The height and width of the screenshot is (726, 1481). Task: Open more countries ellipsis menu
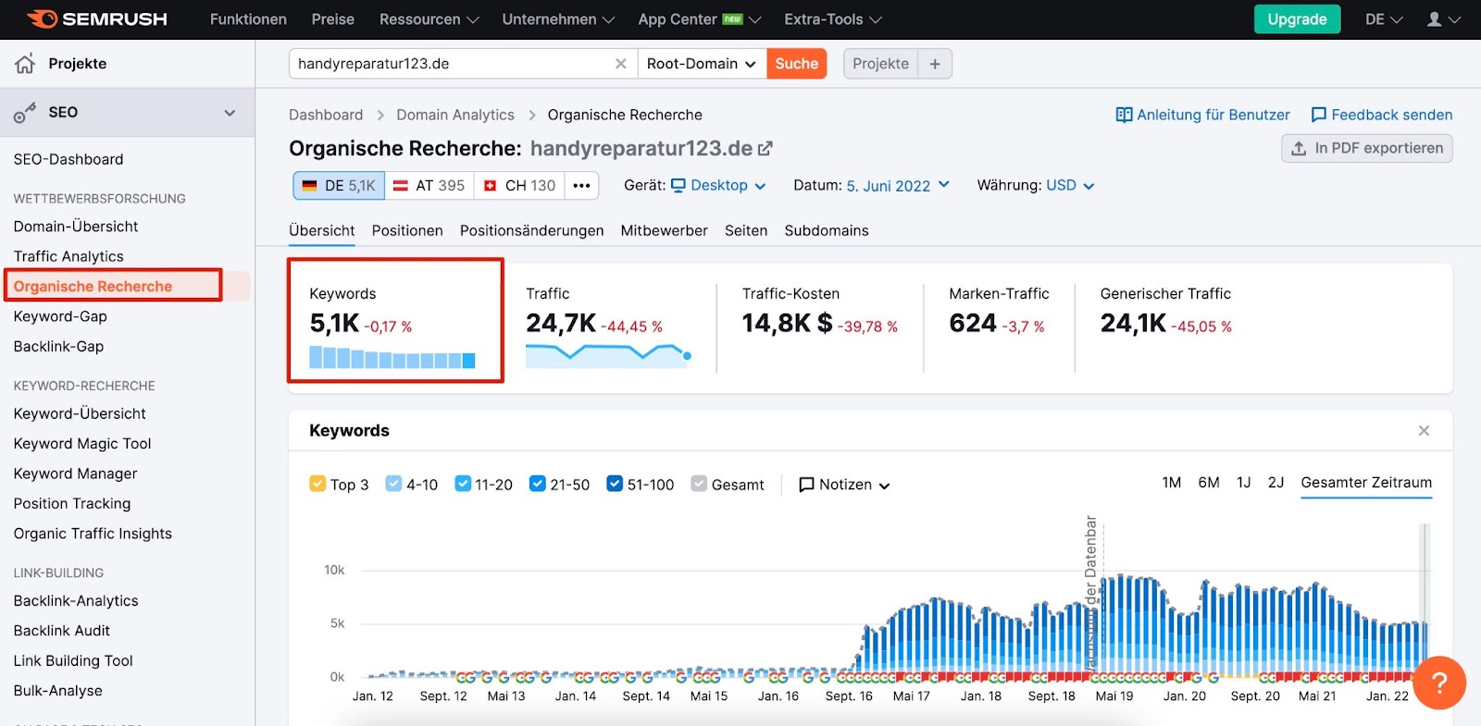click(x=581, y=186)
